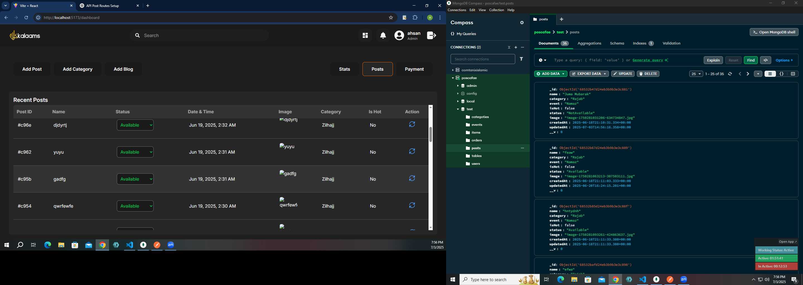
Task: Focus the Search connections field
Action: pos(483,59)
